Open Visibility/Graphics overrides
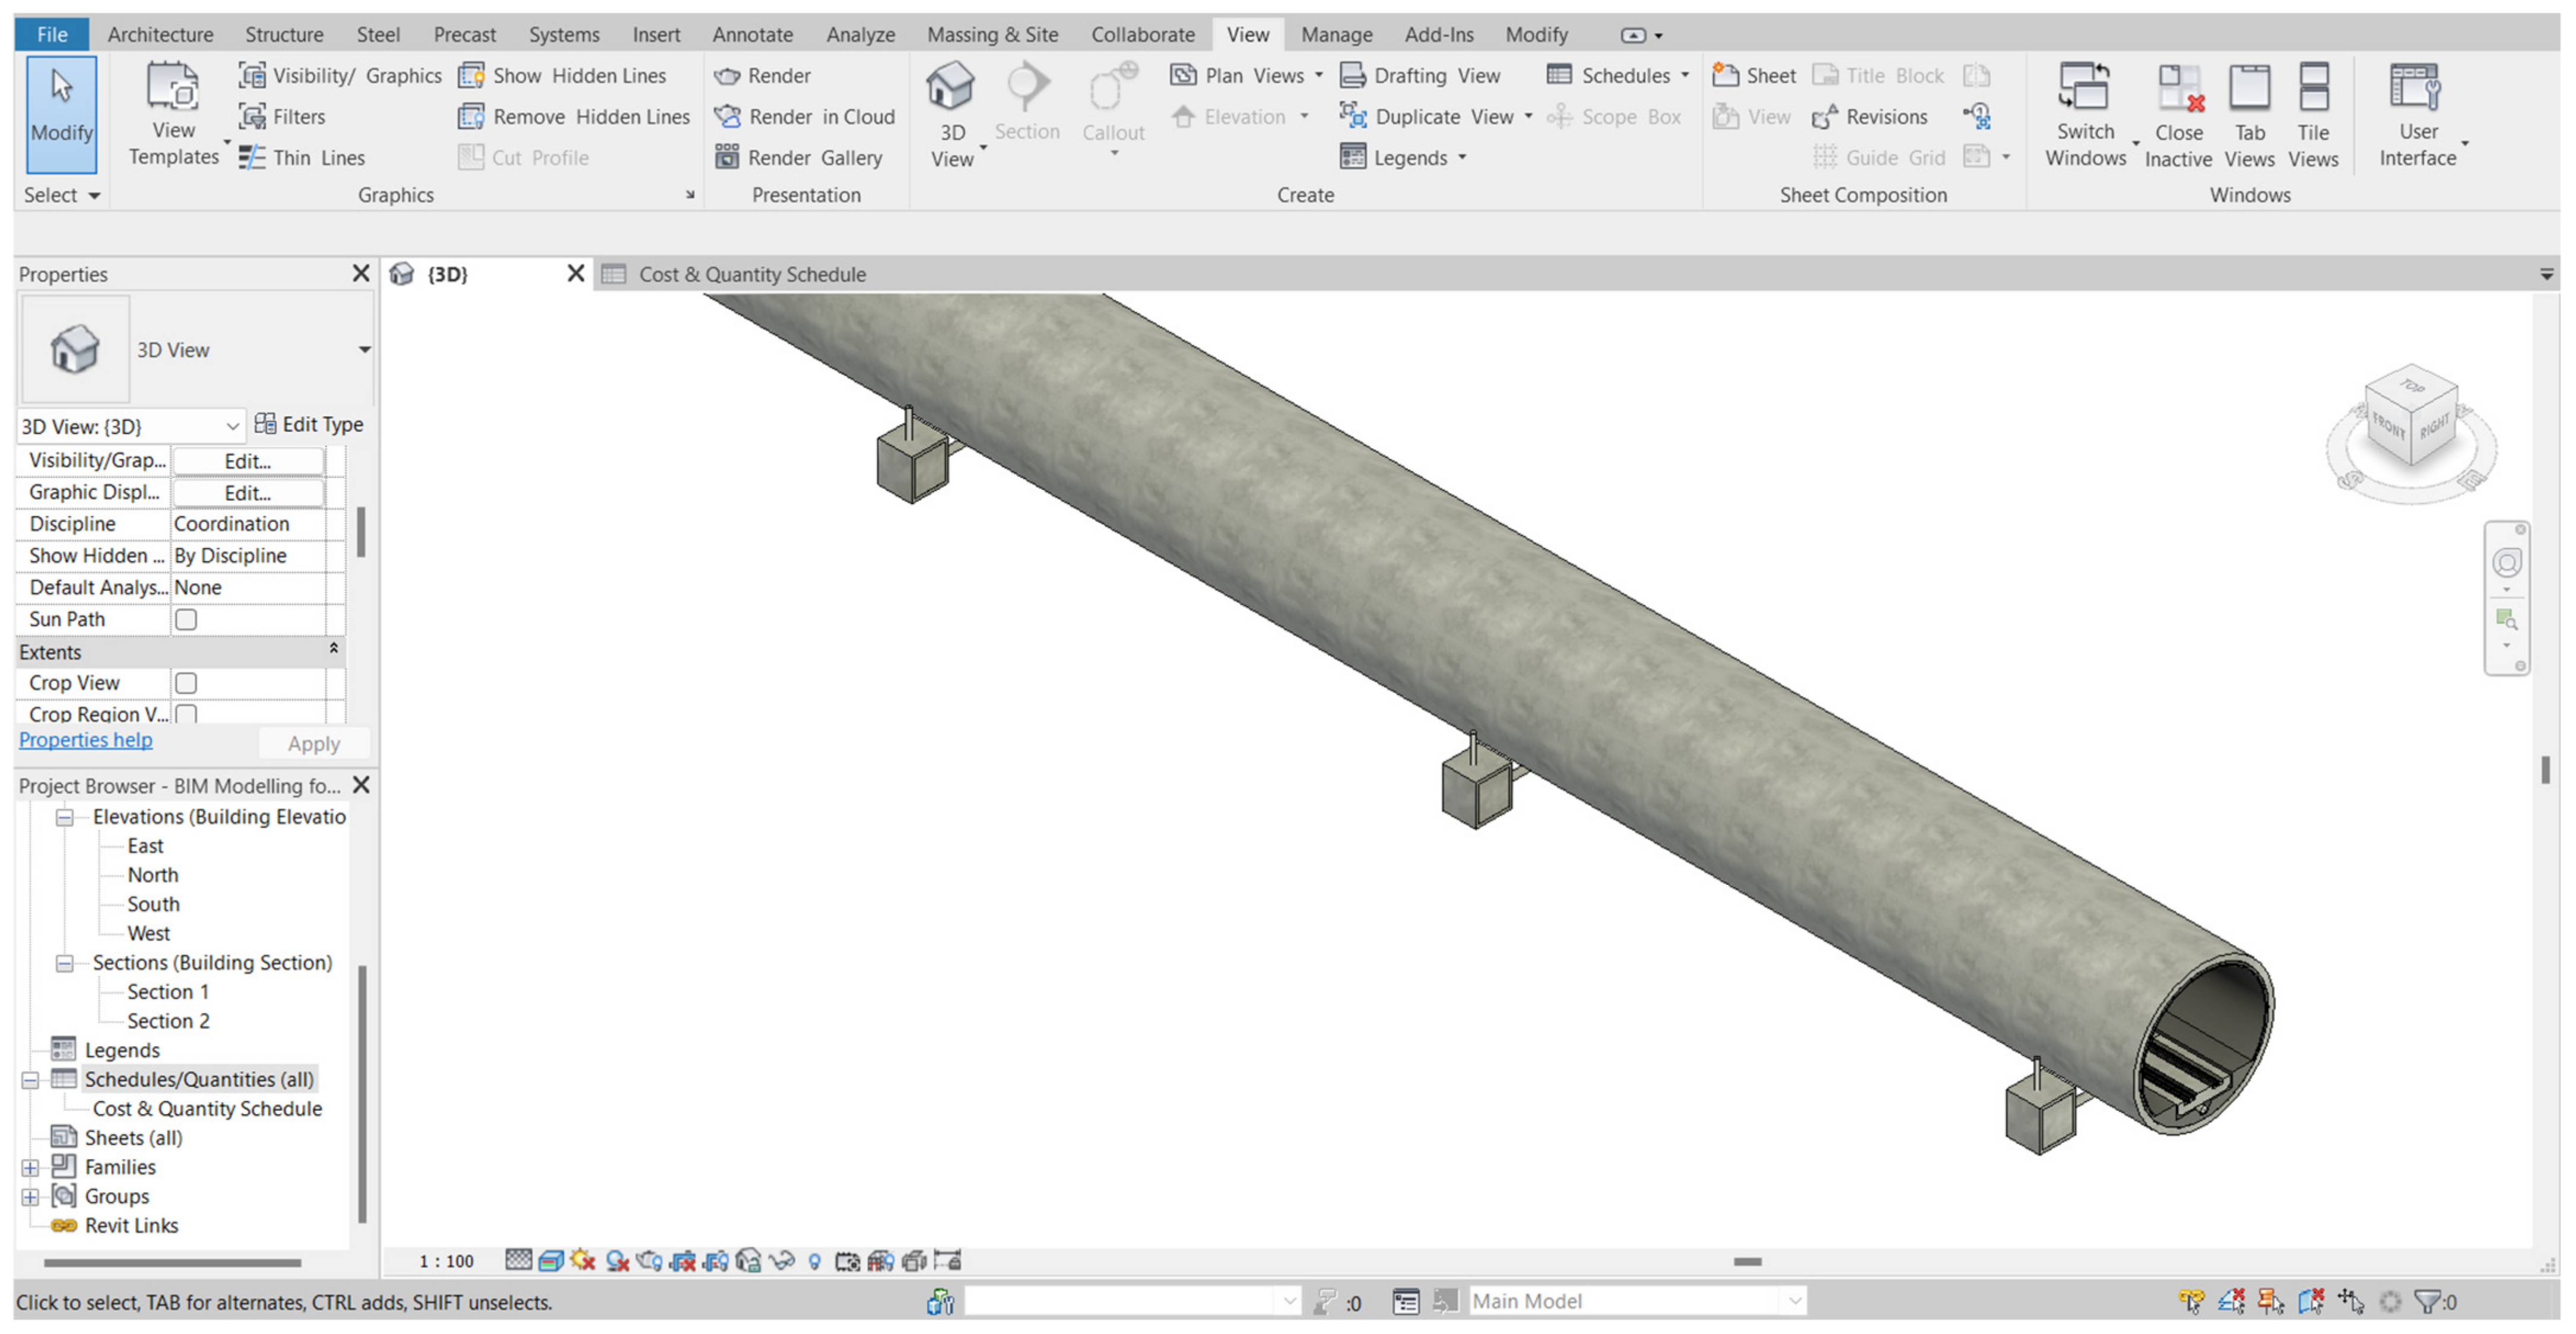 coord(340,76)
